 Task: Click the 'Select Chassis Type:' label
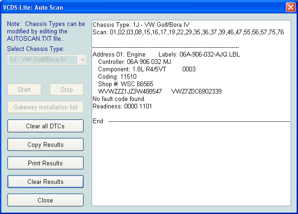(x=35, y=49)
